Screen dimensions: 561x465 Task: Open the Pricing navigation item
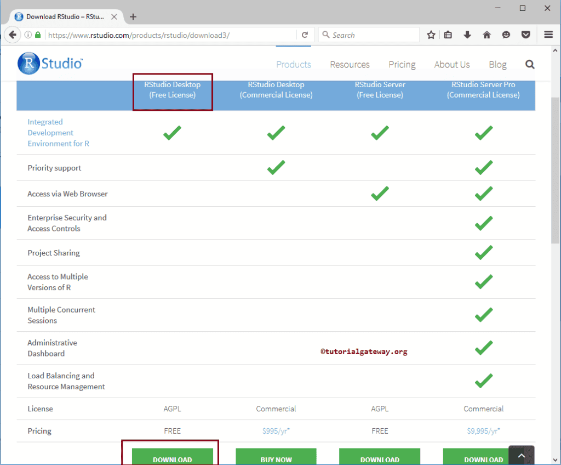click(x=402, y=64)
